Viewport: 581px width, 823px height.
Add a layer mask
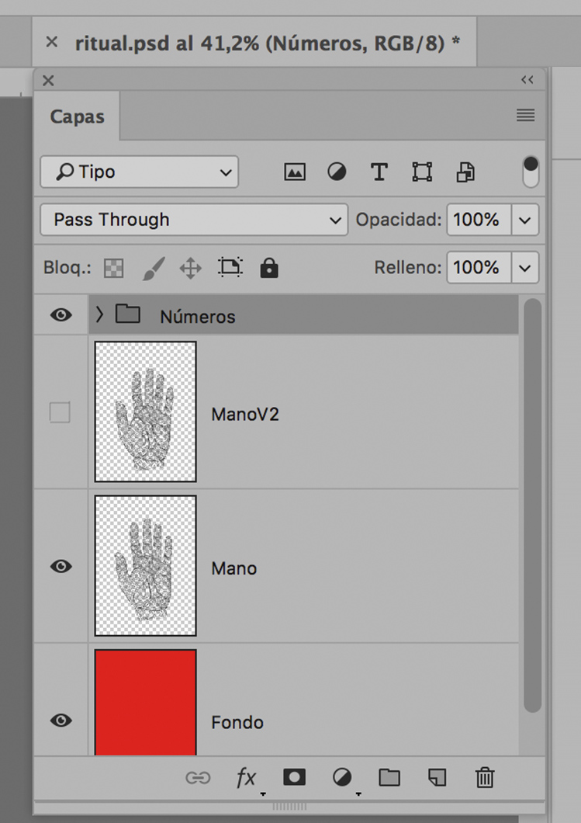pyautogui.click(x=294, y=777)
